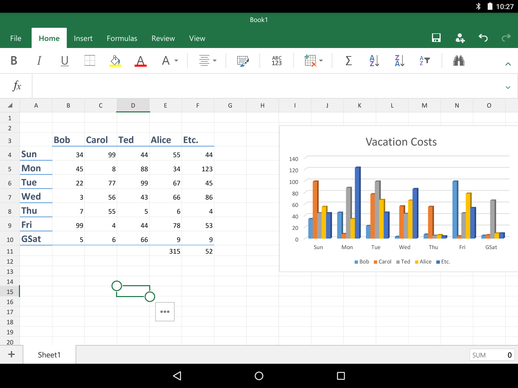Viewport: 518px width, 388px height.
Task: Toggle Underline formatting
Action: click(64, 61)
